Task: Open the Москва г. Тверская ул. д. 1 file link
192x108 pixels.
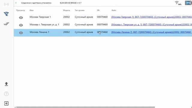Action: pyautogui.click(x=151, y=25)
